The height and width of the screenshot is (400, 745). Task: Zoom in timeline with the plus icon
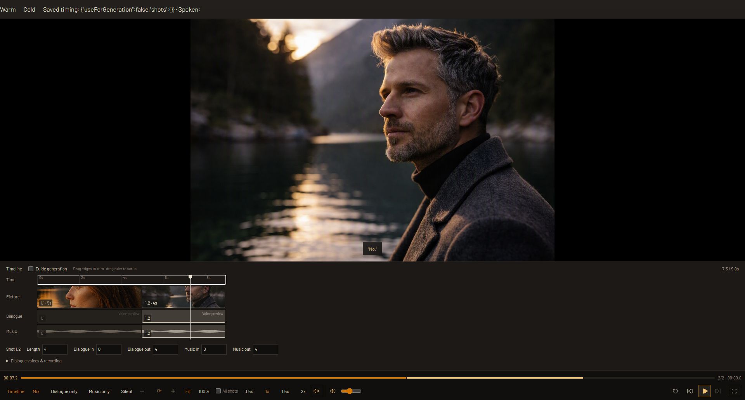(173, 391)
